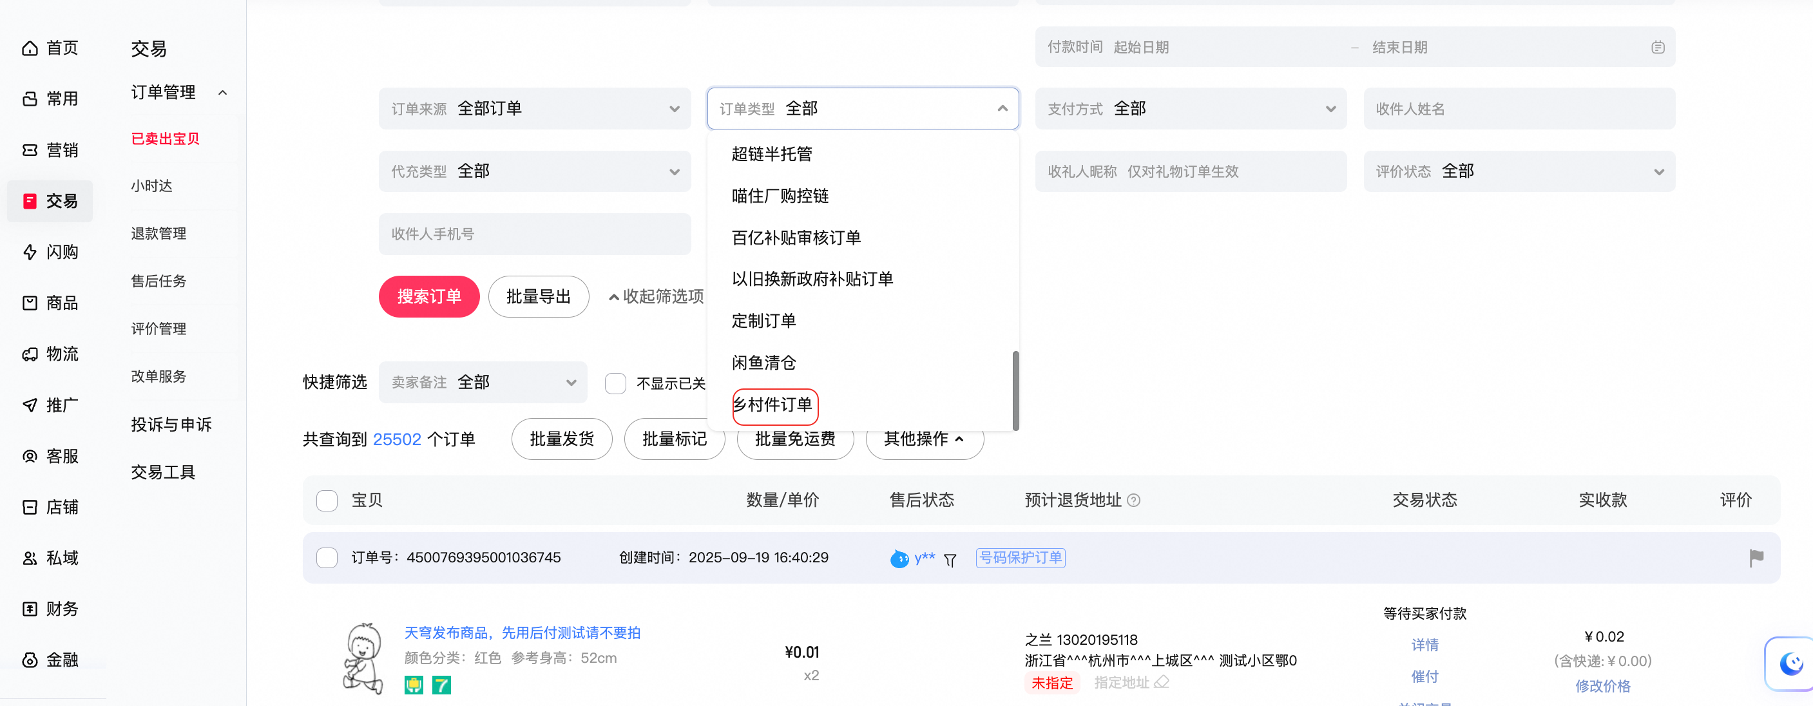The width and height of the screenshot is (1813, 706).
Task: Tick the checkbox for order 4500769395001036745
Action: pyautogui.click(x=327, y=557)
